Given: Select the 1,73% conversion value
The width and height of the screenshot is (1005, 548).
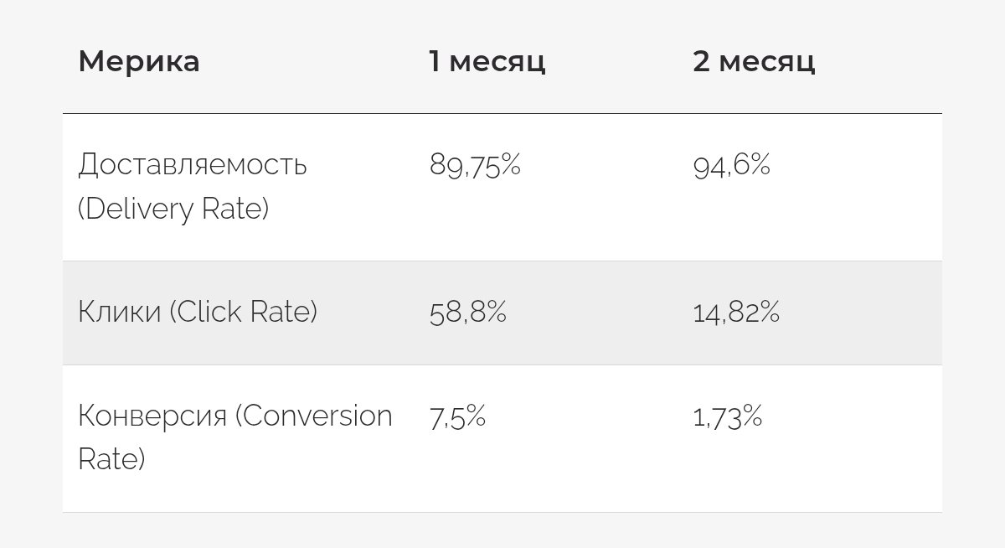Looking at the screenshot, I should (727, 416).
